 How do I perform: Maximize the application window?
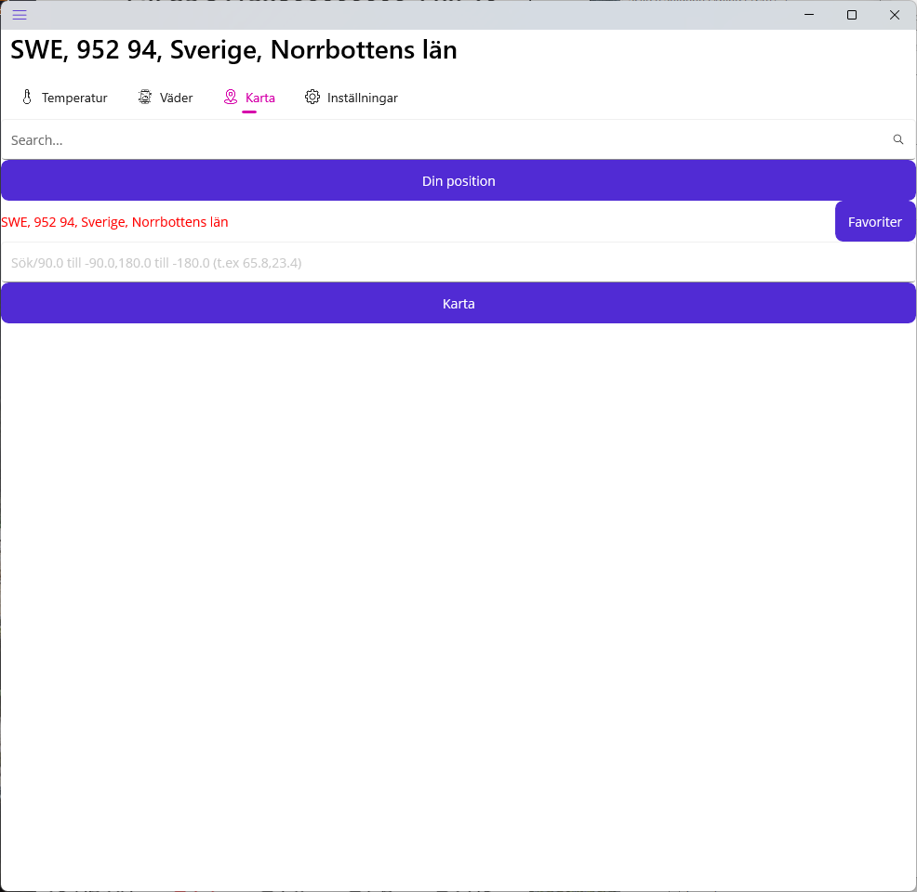click(852, 15)
